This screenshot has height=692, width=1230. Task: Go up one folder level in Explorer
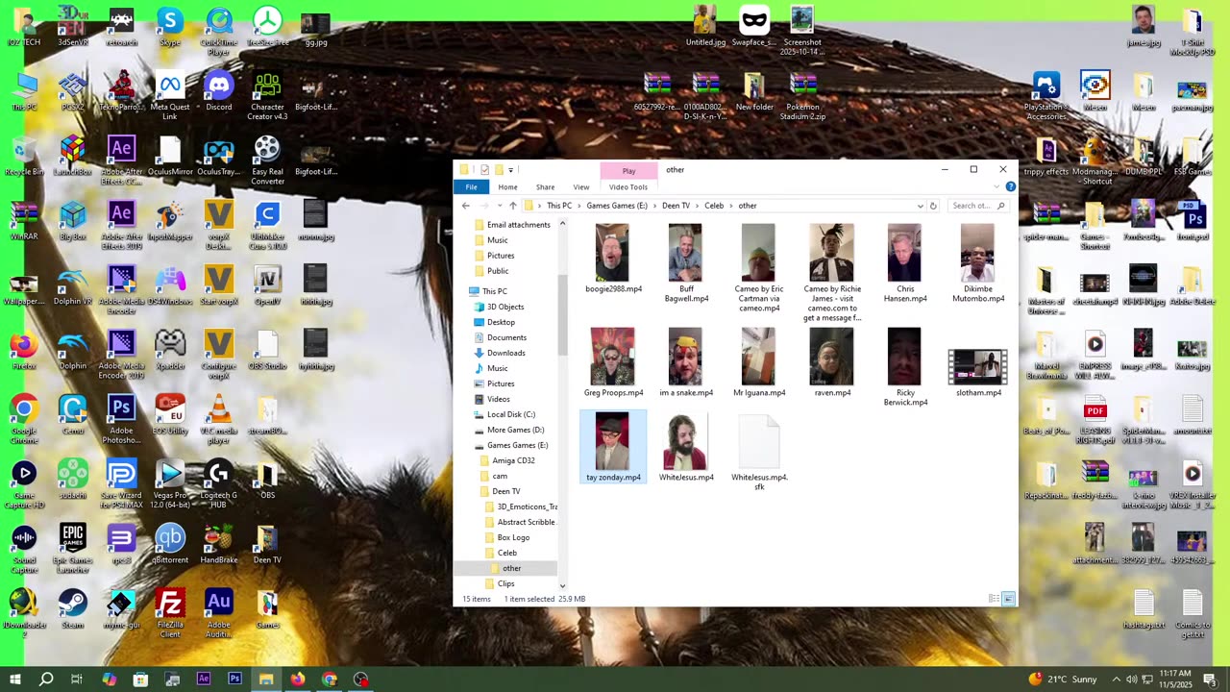512,206
